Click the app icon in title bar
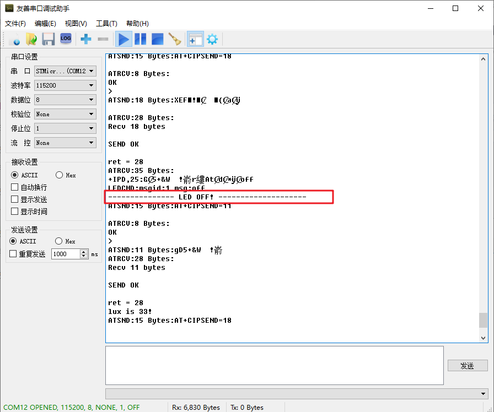Image resolution: width=494 pixels, height=412 pixels. (9, 8)
